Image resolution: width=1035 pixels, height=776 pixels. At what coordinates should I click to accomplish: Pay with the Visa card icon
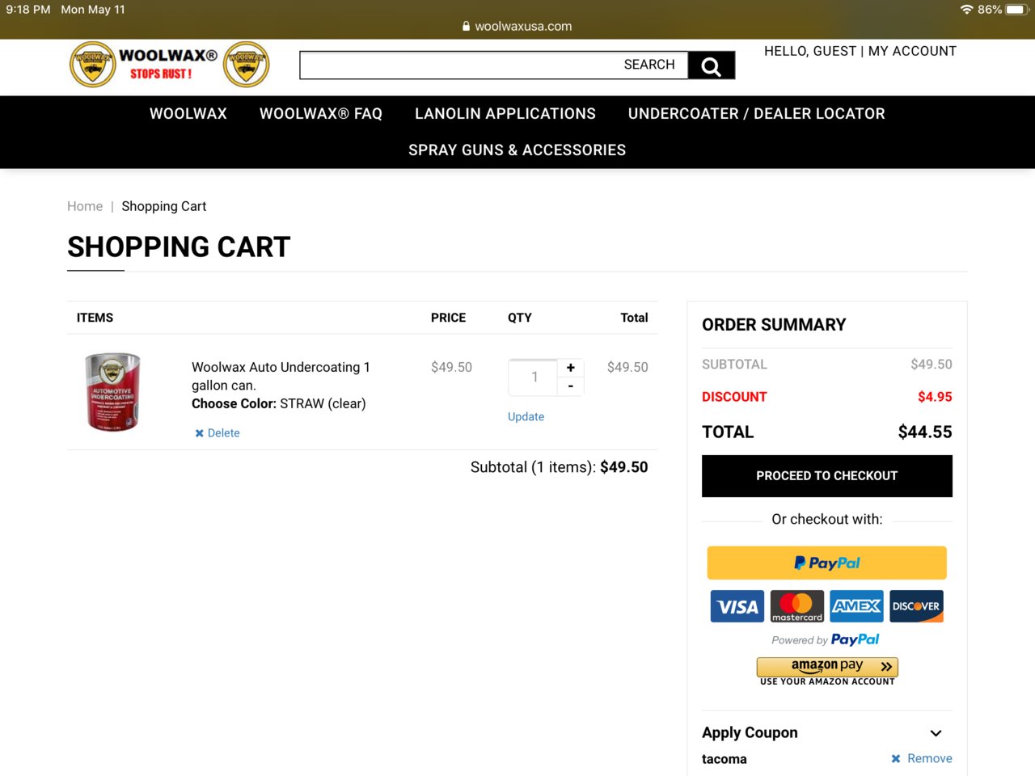click(737, 606)
